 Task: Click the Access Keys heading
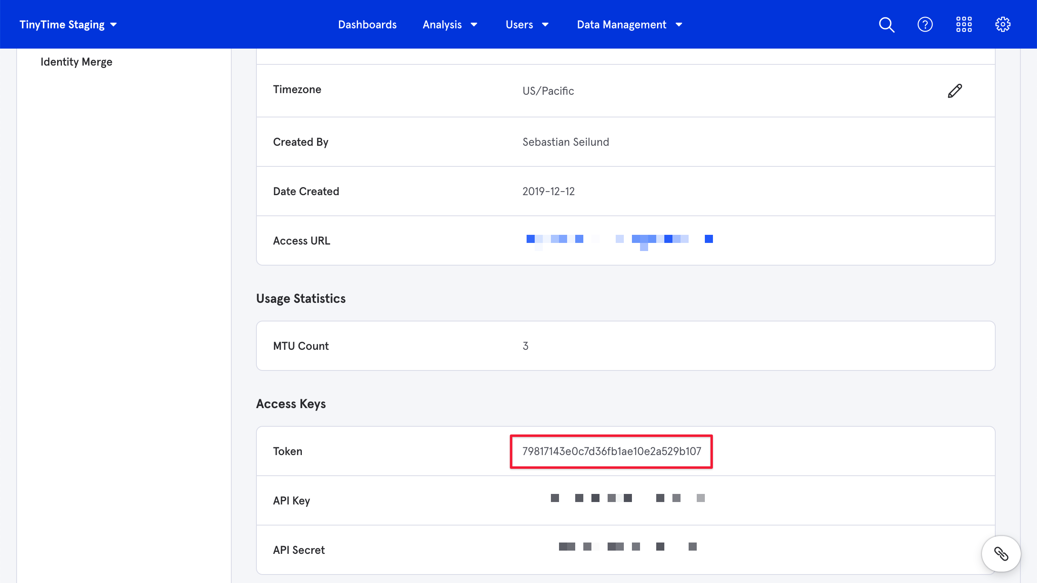point(291,404)
